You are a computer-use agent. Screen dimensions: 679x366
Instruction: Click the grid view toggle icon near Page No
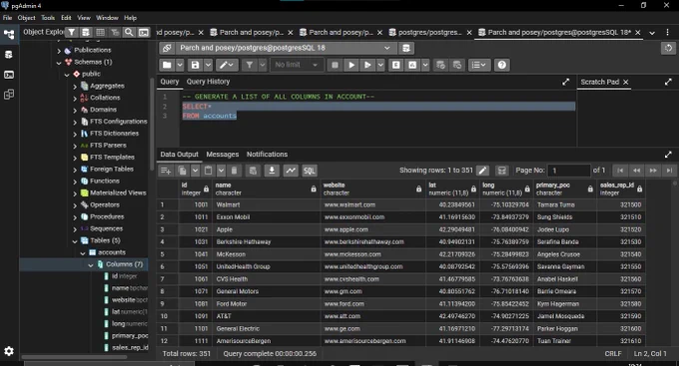502,171
